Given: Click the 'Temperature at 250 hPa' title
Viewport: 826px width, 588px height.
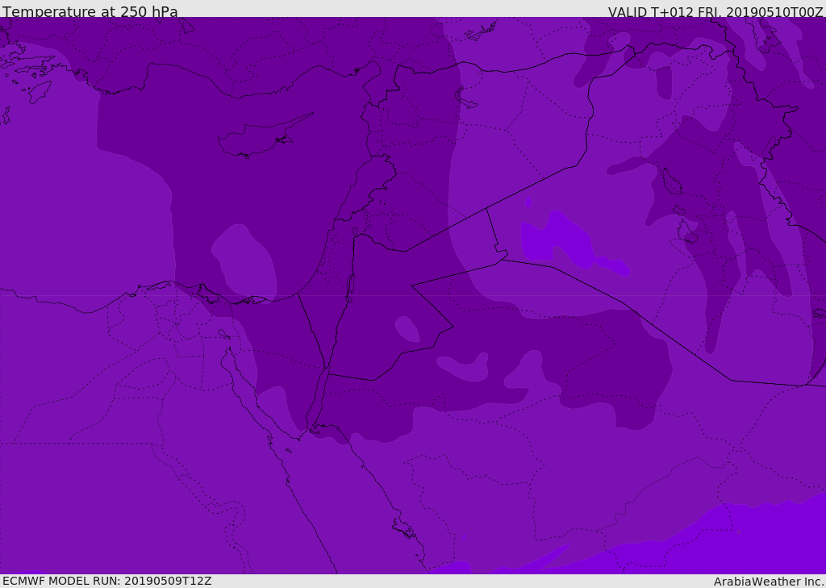Looking at the screenshot, I should tap(90, 11).
